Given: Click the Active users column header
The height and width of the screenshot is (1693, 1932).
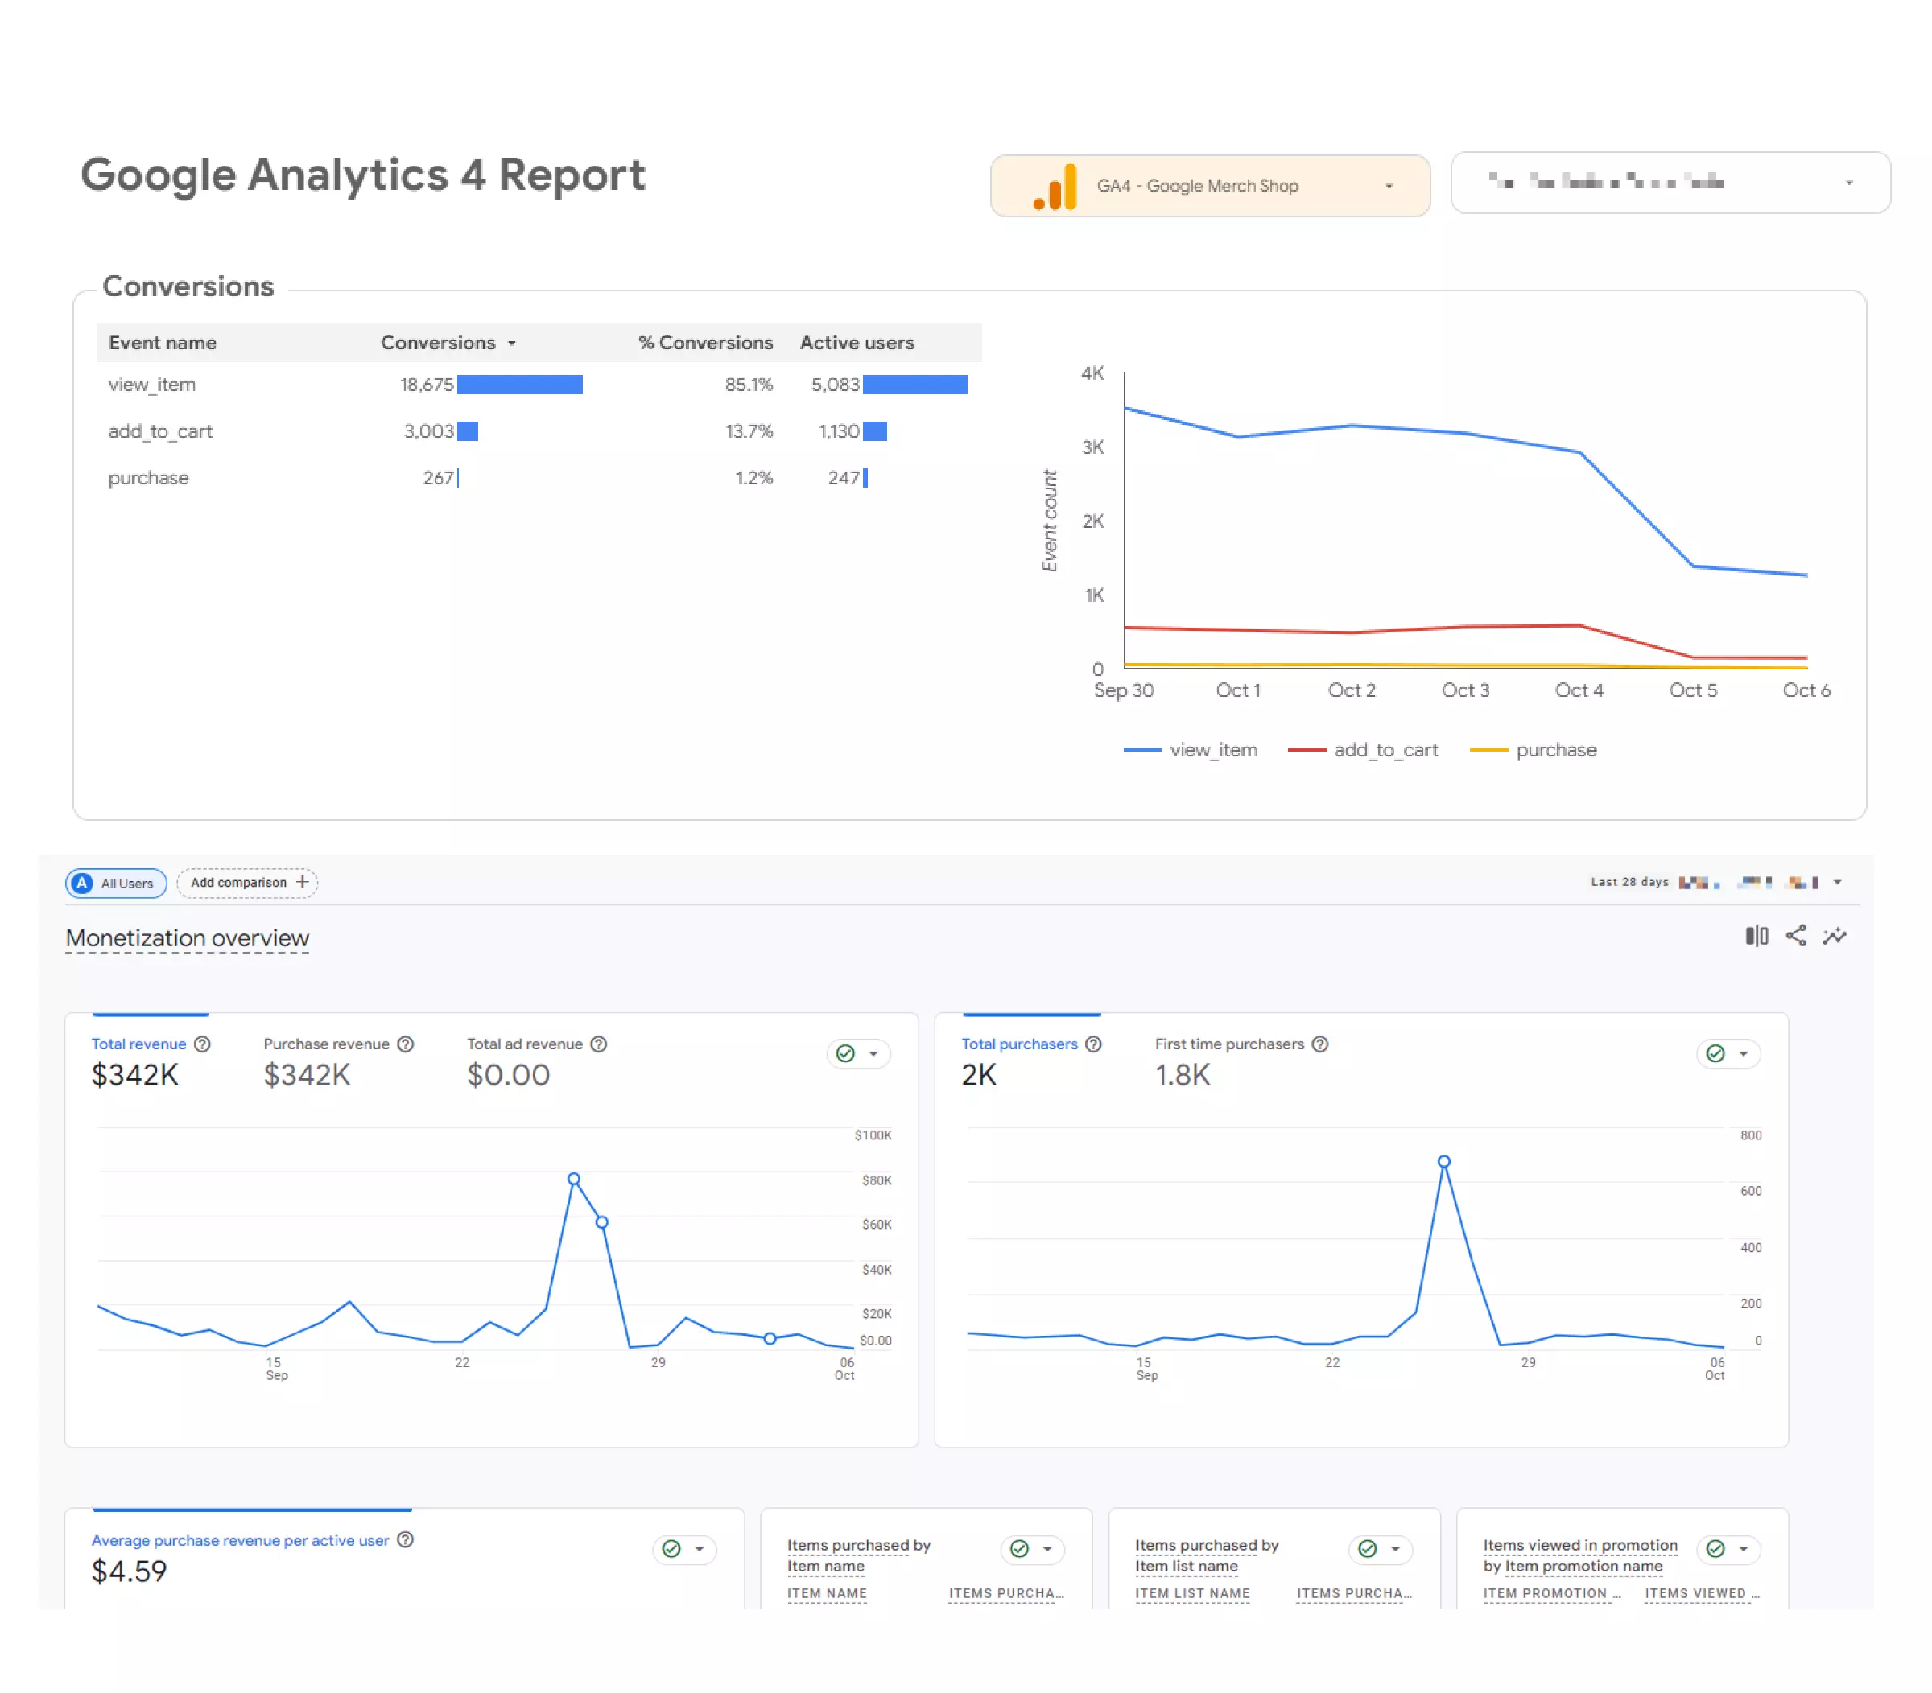Looking at the screenshot, I should tap(857, 342).
